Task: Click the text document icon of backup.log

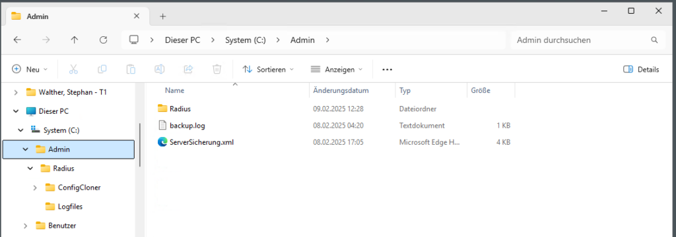Action: pyautogui.click(x=162, y=126)
